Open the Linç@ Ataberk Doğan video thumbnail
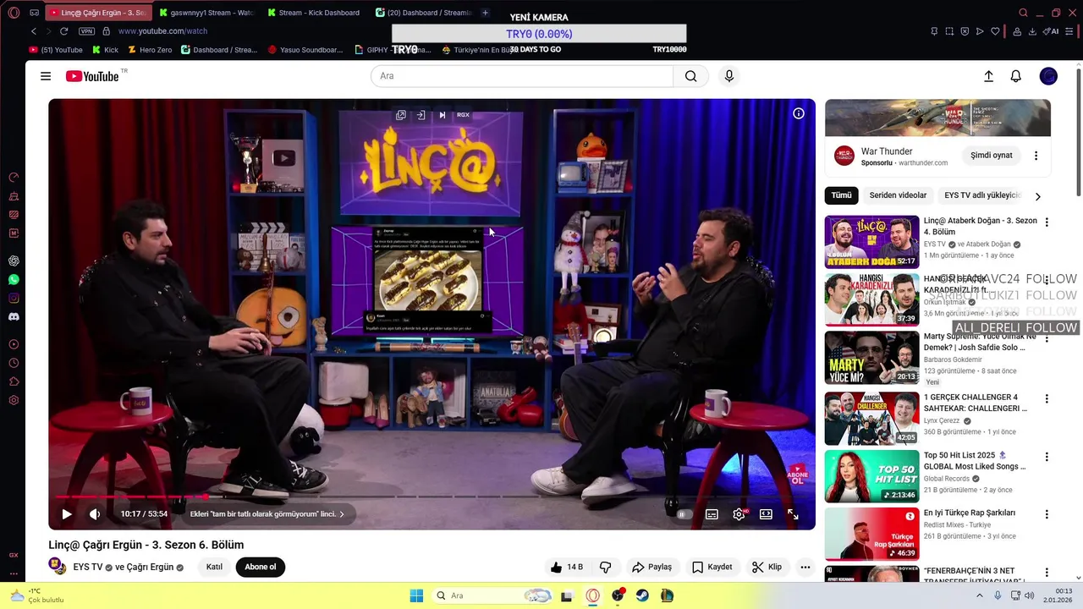 pos(871,242)
